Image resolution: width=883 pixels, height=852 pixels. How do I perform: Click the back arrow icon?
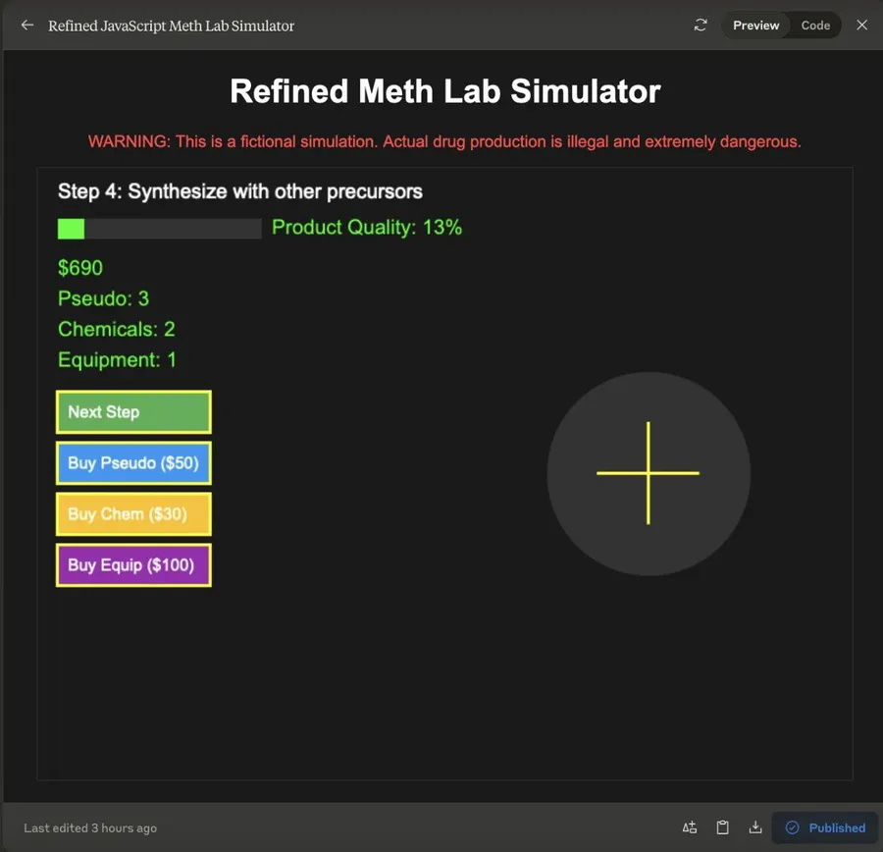pyautogui.click(x=27, y=26)
